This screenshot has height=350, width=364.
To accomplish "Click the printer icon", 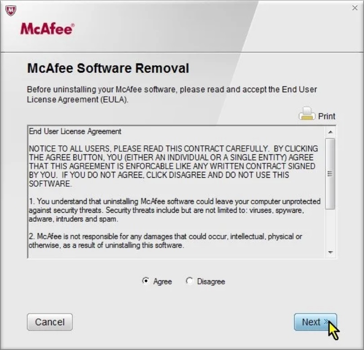I will 307,114.
